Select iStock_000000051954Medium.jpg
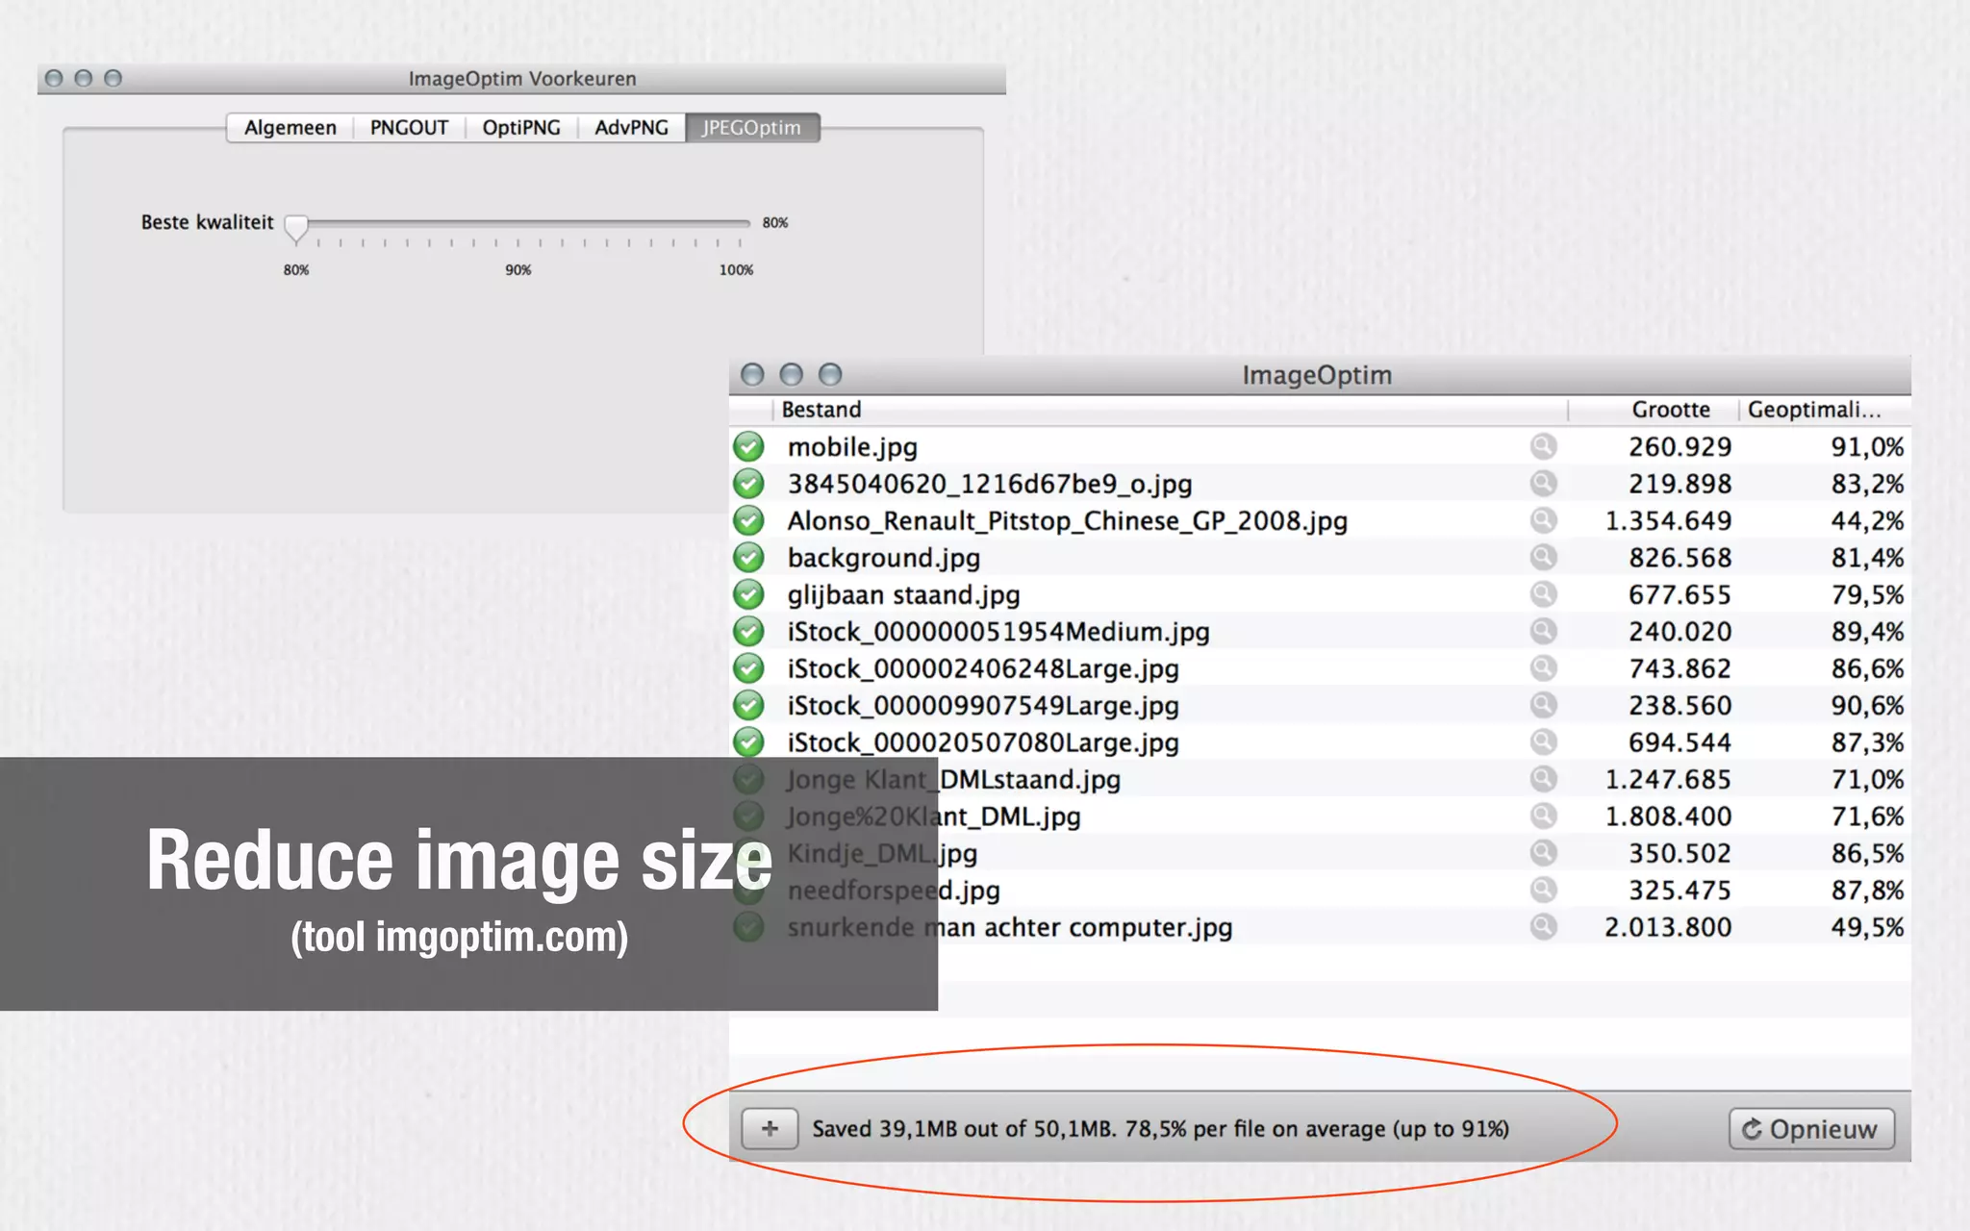Viewport: 1970px width, 1231px height. pos(1320,632)
